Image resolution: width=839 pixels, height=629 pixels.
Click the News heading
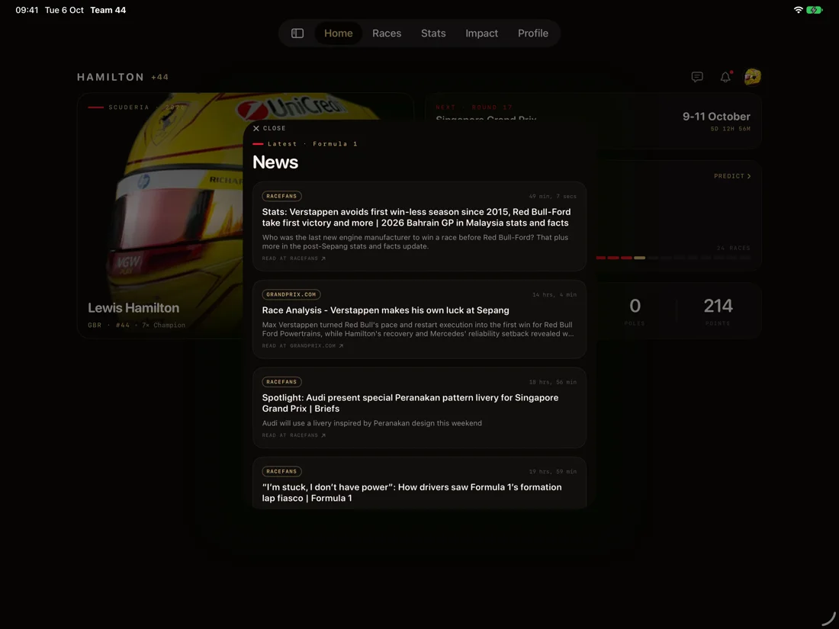tap(275, 162)
